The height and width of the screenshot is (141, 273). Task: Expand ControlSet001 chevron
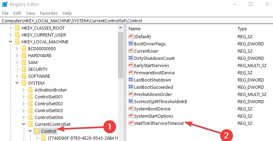pos(23,97)
